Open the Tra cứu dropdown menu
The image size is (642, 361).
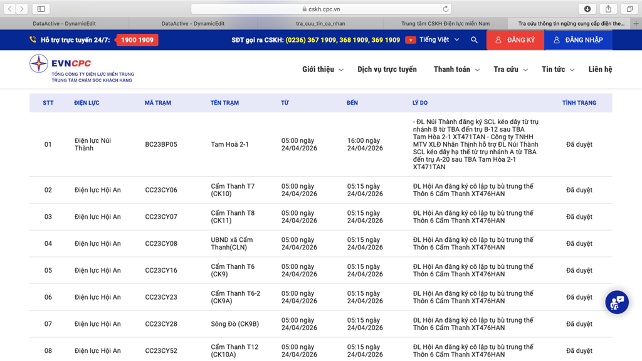pos(510,70)
